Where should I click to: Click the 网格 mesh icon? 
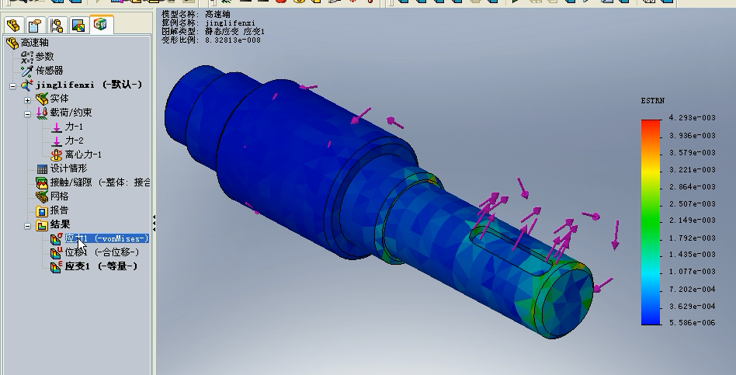[x=42, y=196]
